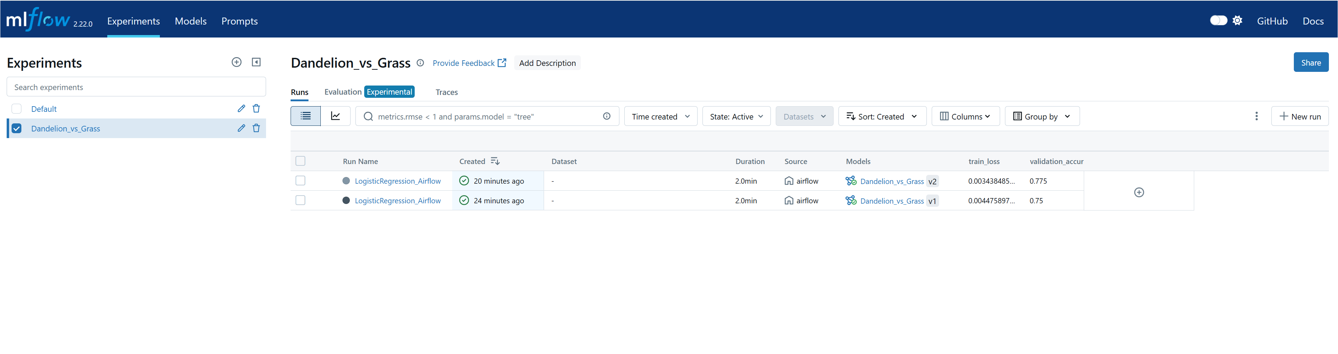Switch to the Traces tab
Image resolution: width=1338 pixels, height=354 pixels.
tap(446, 93)
